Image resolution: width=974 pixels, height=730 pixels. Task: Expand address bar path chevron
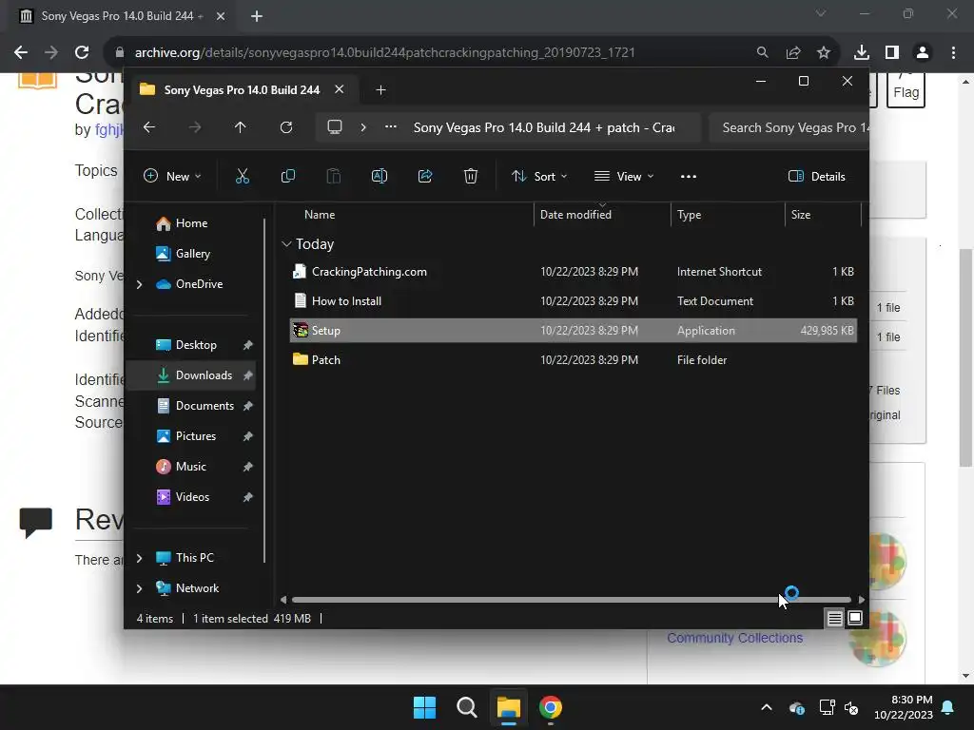click(x=363, y=127)
